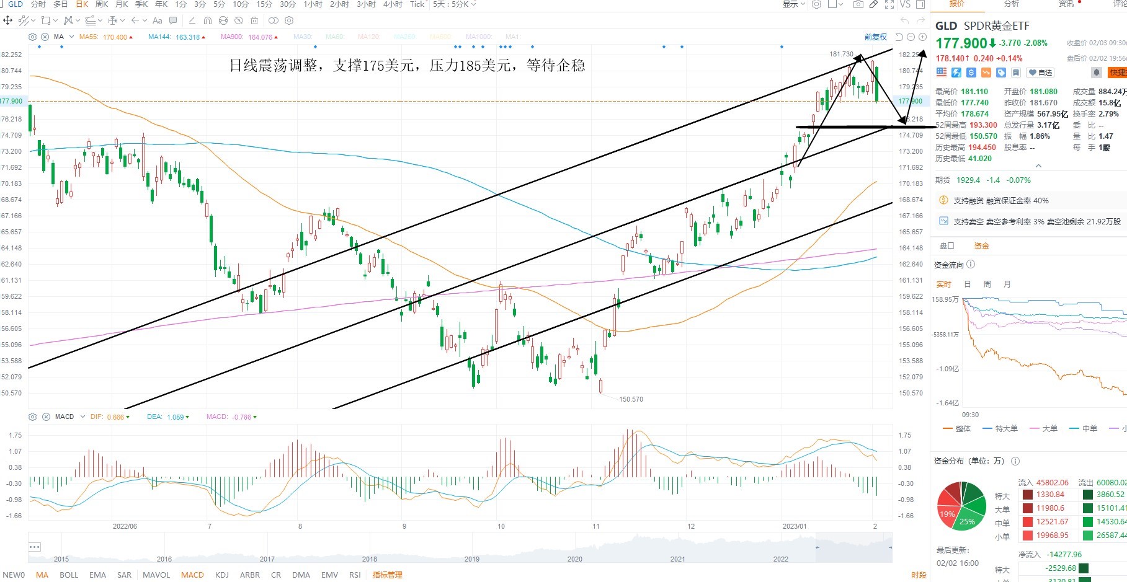Toggle the MA55 line visibility
This screenshot has width=1127, height=582.
107,37
